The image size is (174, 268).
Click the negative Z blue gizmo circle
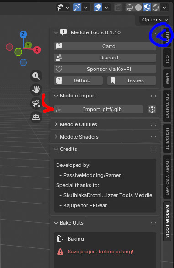tap(23, 63)
